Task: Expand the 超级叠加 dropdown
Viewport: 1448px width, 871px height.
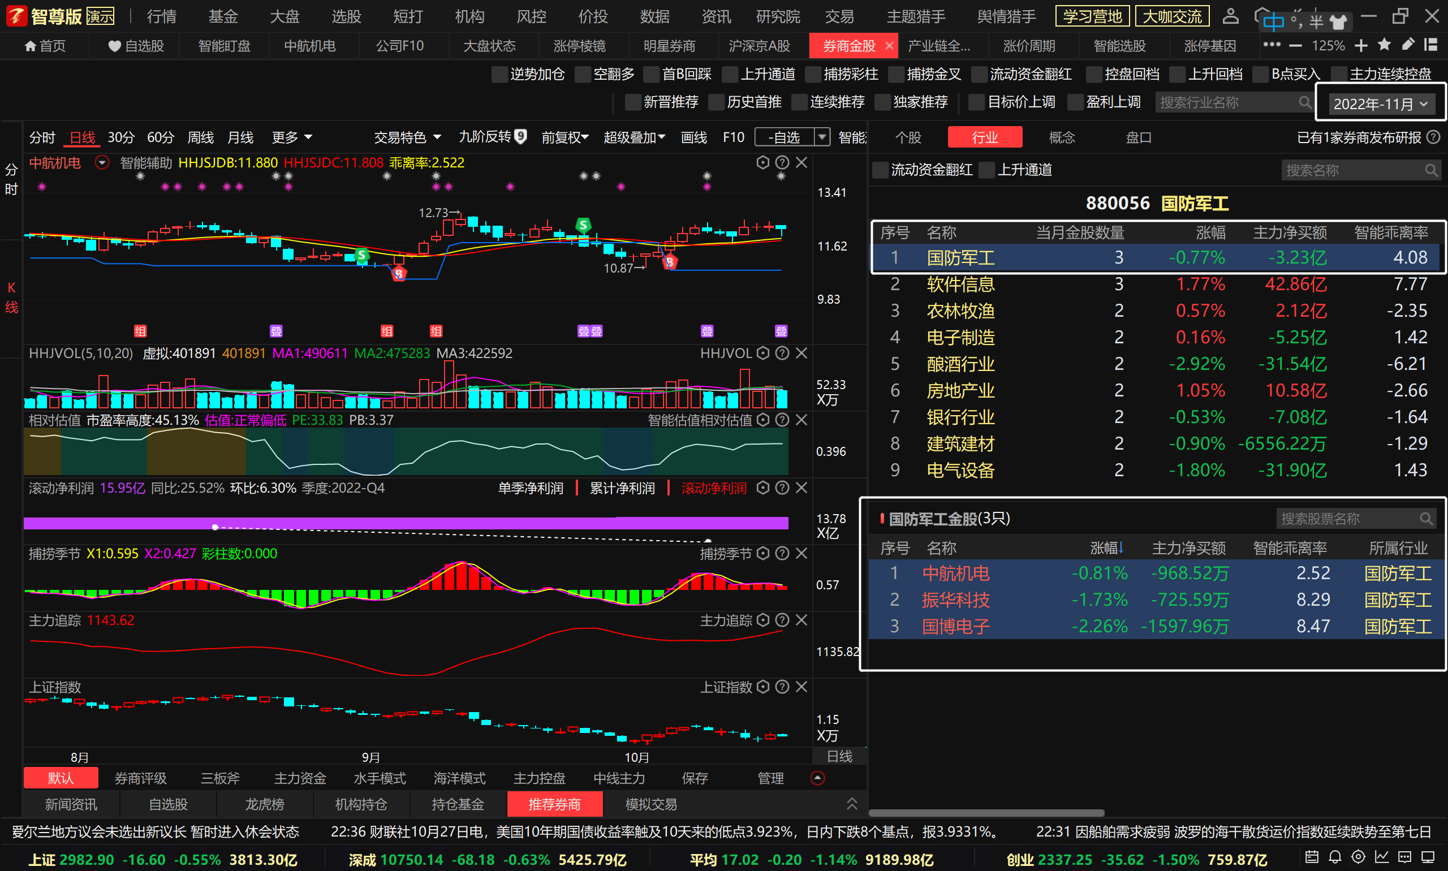Action: click(x=635, y=137)
